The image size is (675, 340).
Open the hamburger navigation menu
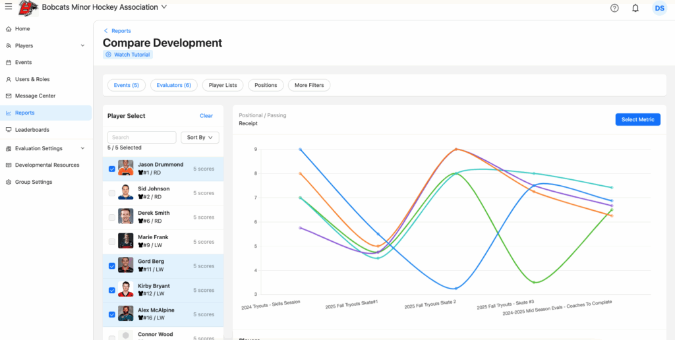[9, 7]
